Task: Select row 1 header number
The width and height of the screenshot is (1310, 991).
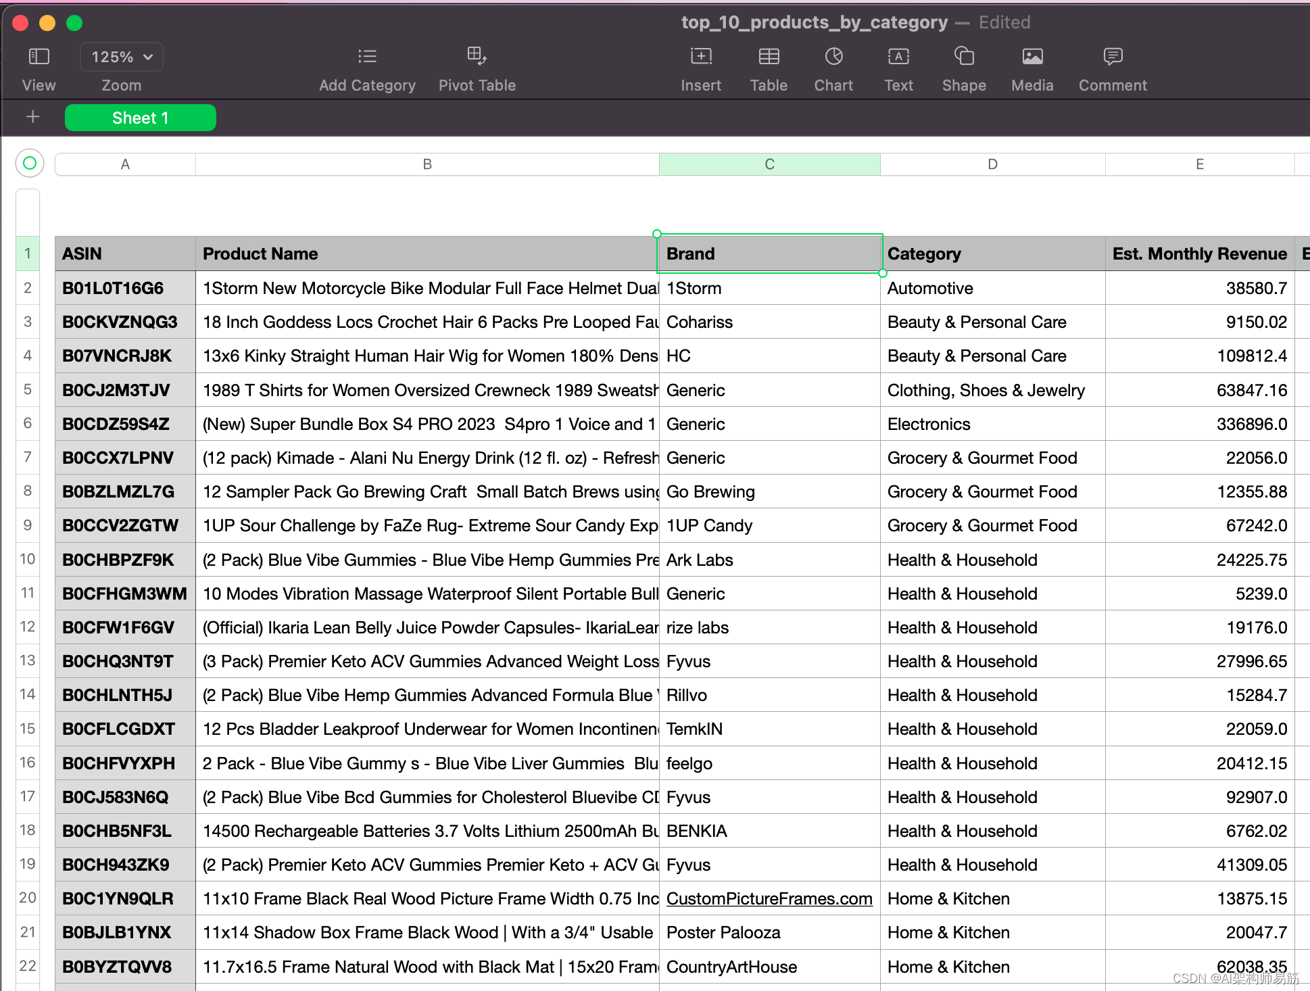Action: pos(28,253)
